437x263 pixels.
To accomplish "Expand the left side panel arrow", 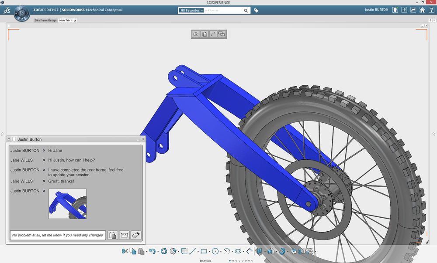I will point(2,134).
